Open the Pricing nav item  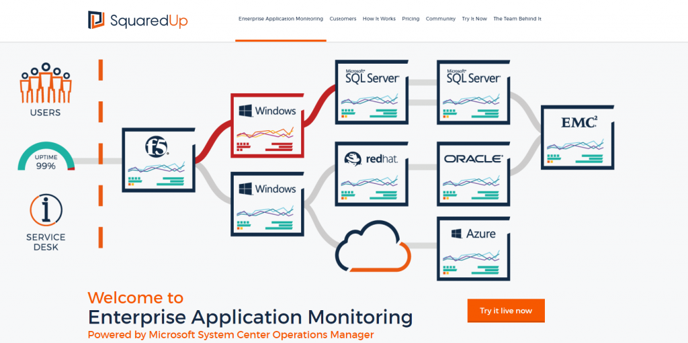(411, 19)
